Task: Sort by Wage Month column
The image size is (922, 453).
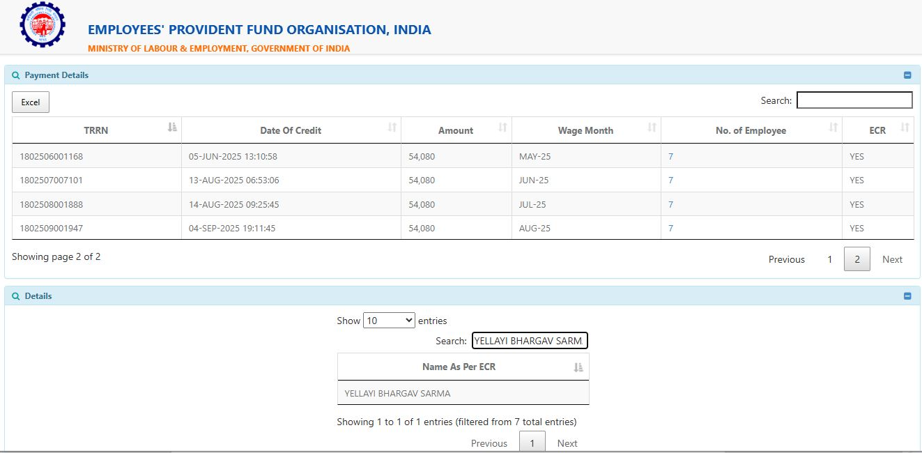Action: 585,130
